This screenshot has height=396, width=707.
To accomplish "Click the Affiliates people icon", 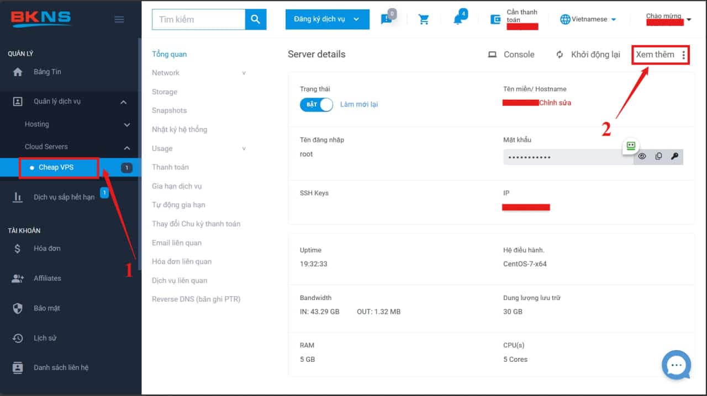I will point(18,279).
